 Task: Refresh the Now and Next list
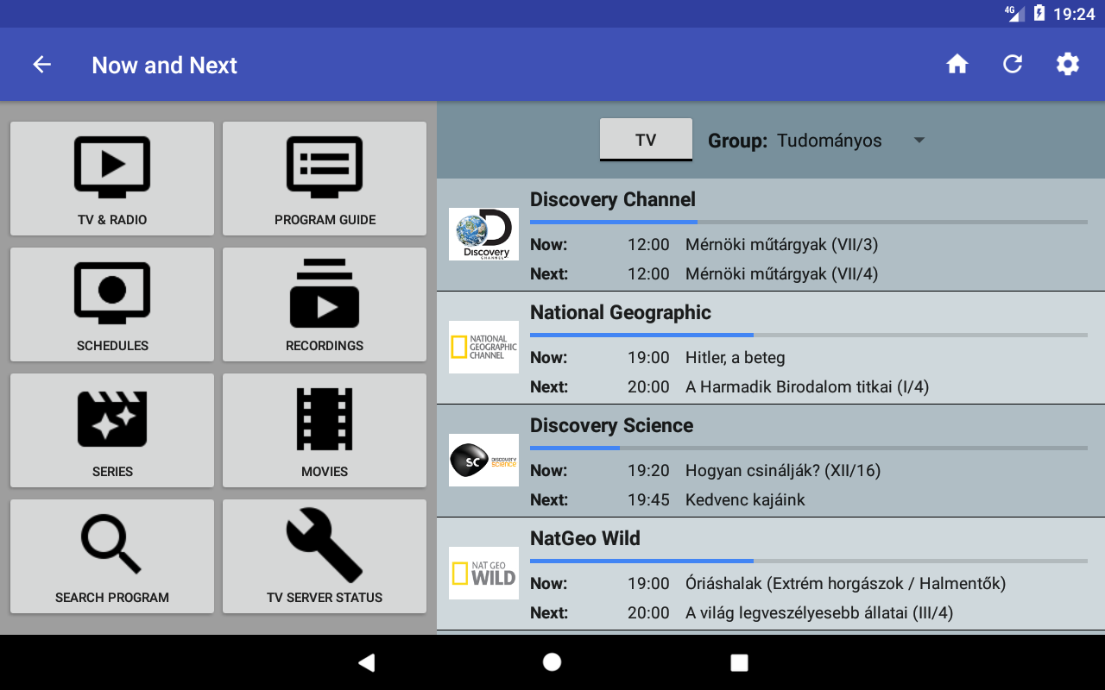1013,65
